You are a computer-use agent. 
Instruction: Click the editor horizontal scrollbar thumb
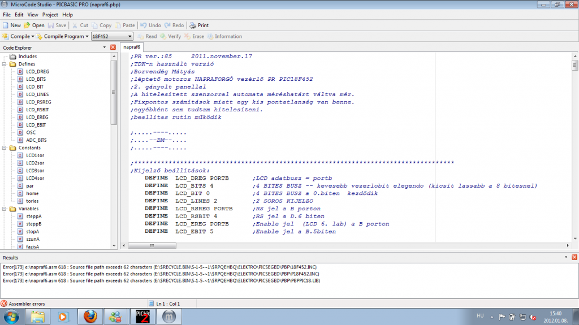(152, 246)
